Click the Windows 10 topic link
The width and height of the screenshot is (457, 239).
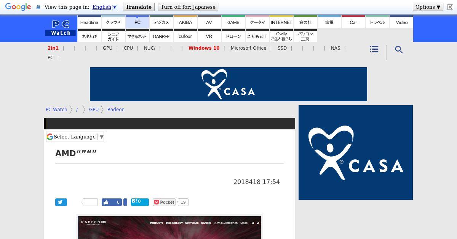pyautogui.click(x=204, y=48)
